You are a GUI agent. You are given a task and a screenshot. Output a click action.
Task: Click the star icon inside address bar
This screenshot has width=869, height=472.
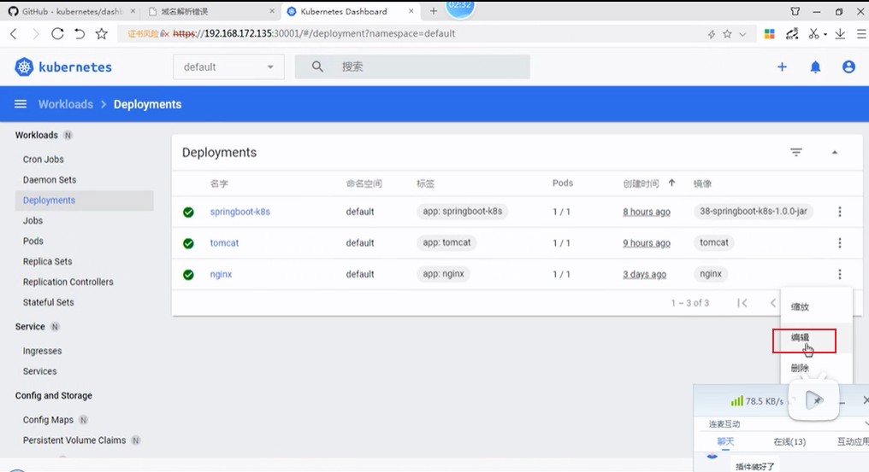pos(727,34)
